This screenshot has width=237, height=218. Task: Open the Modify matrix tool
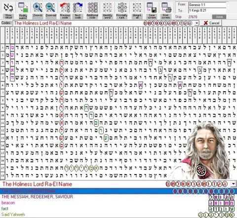(x=23, y=7)
